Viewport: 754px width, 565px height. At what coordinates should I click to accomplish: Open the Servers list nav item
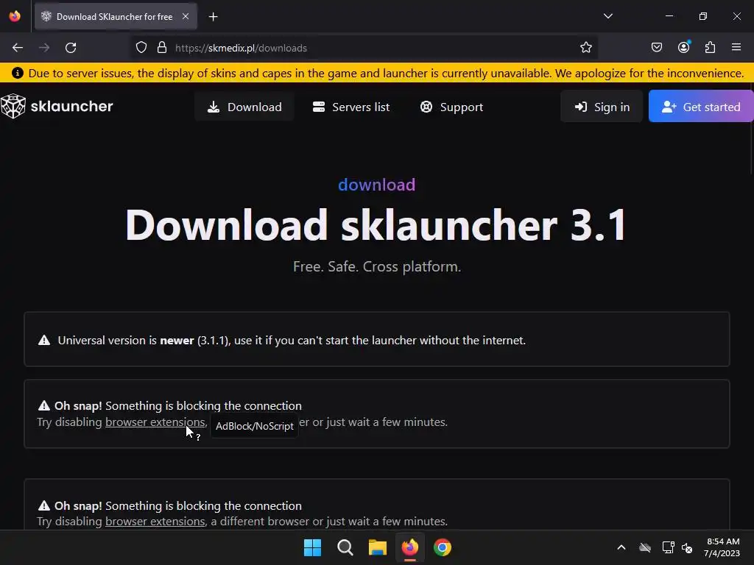tap(351, 107)
